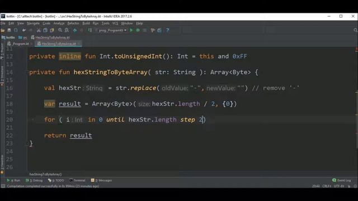Click the Build project icon

[x=90, y=30]
